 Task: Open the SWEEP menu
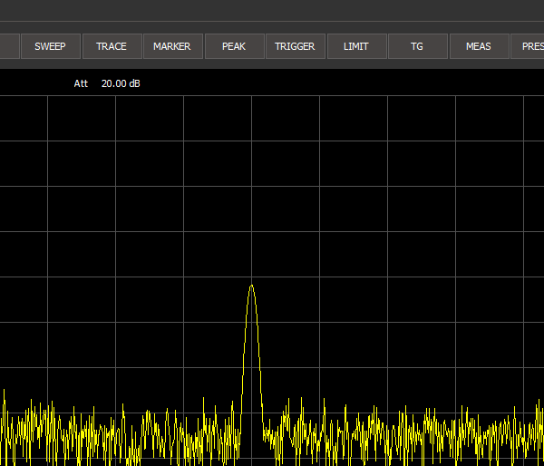pyautogui.click(x=50, y=46)
